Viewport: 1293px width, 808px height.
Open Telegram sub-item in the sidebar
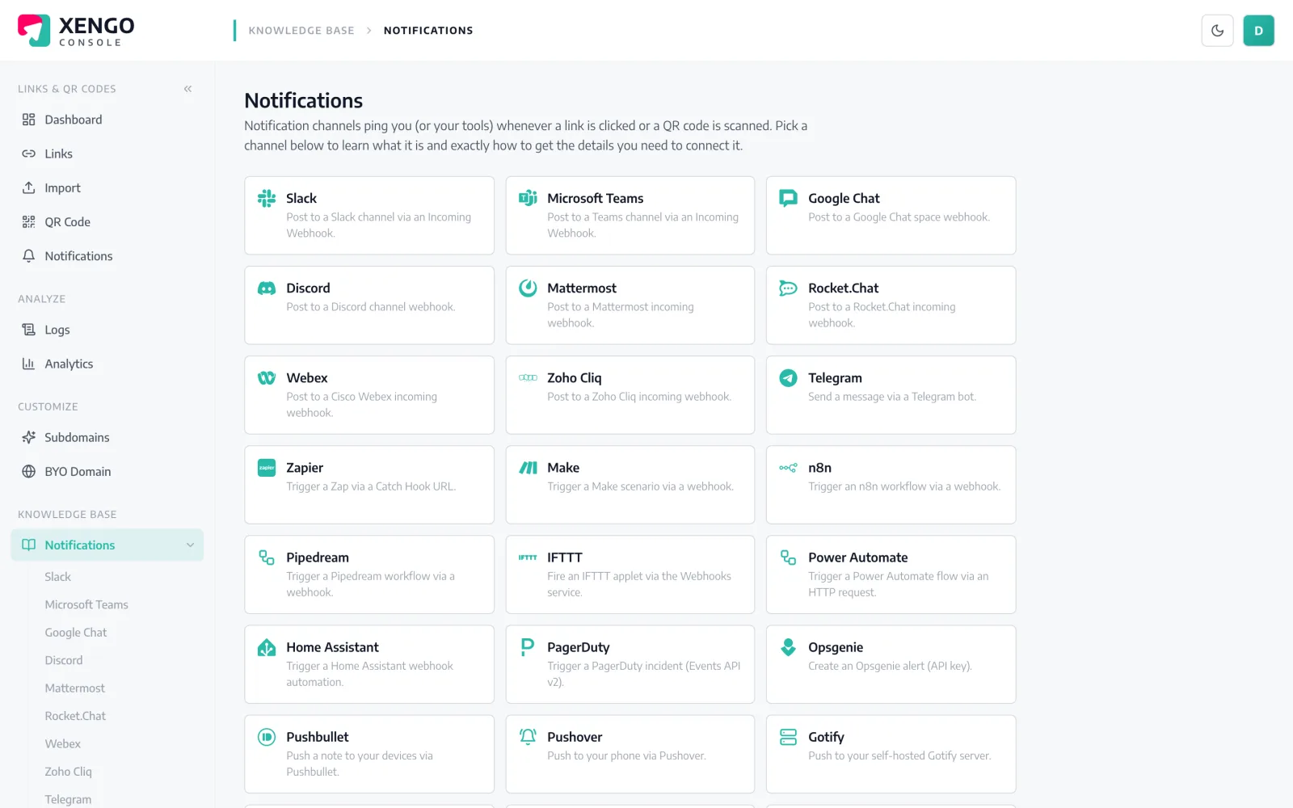pos(68,800)
